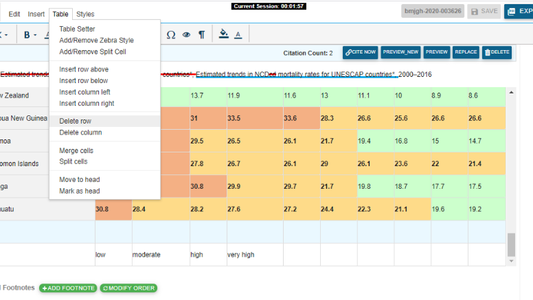Click the orange cell 30.8 in Vanuatu row
This screenshot has height=300, width=533.
tap(113, 209)
